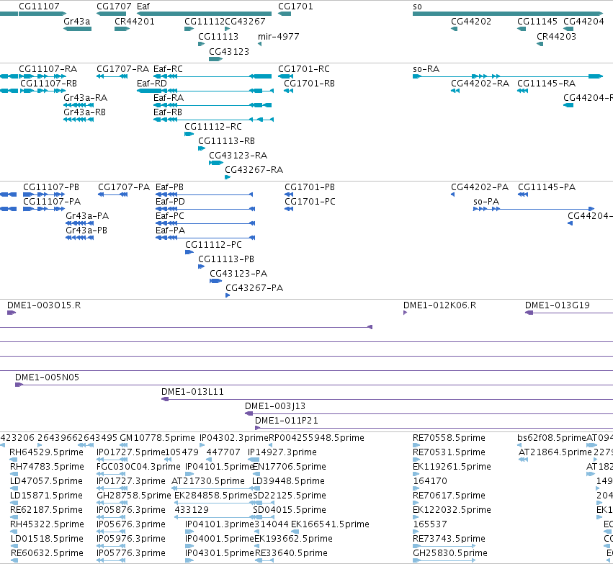Click the CG1707-PA protein label
Image resolution: width=613 pixels, height=564 pixels.
click(124, 187)
